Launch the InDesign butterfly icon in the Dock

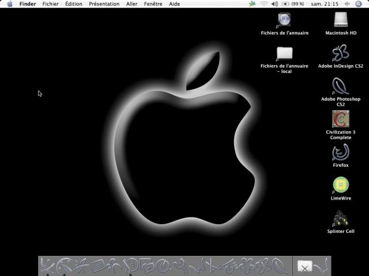263,266
